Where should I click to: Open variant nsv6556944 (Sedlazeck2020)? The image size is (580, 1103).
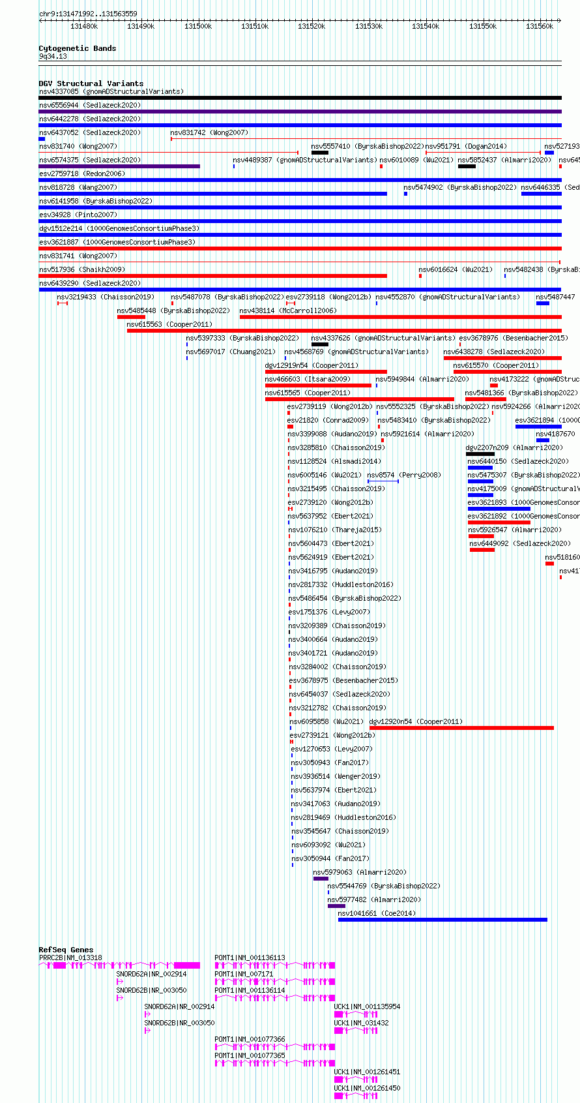coord(90,105)
